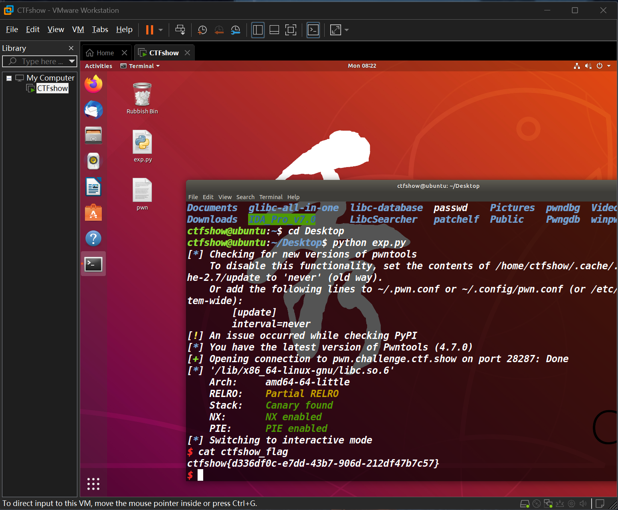The height and width of the screenshot is (510, 618).
Task: Launch Thunderbird Mail from the dock
Action: click(93, 110)
